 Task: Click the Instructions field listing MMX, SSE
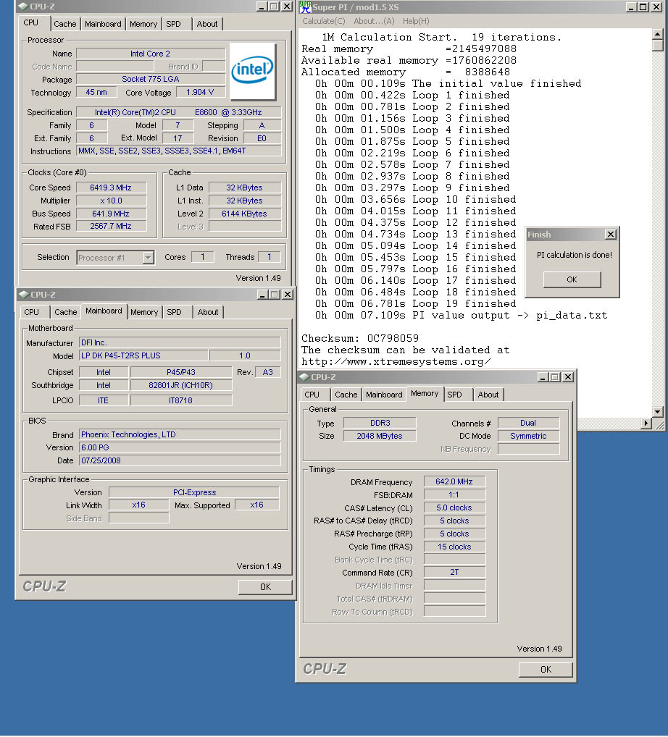pos(179,151)
